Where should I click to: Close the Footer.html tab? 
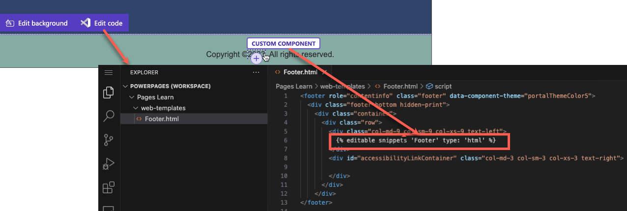point(324,72)
